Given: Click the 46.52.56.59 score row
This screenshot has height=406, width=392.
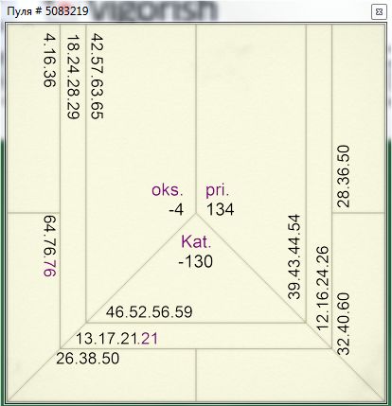Looking at the screenshot, I should [150, 312].
